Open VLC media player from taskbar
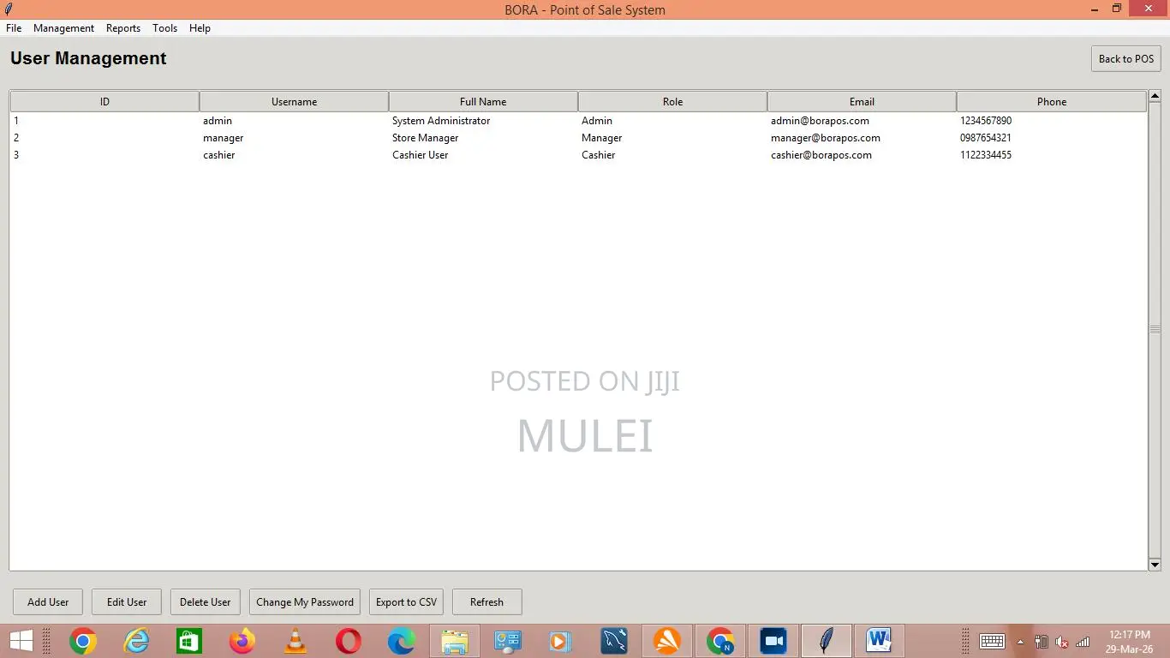The height and width of the screenshot is (658, 1170). (x=295, y=641)
